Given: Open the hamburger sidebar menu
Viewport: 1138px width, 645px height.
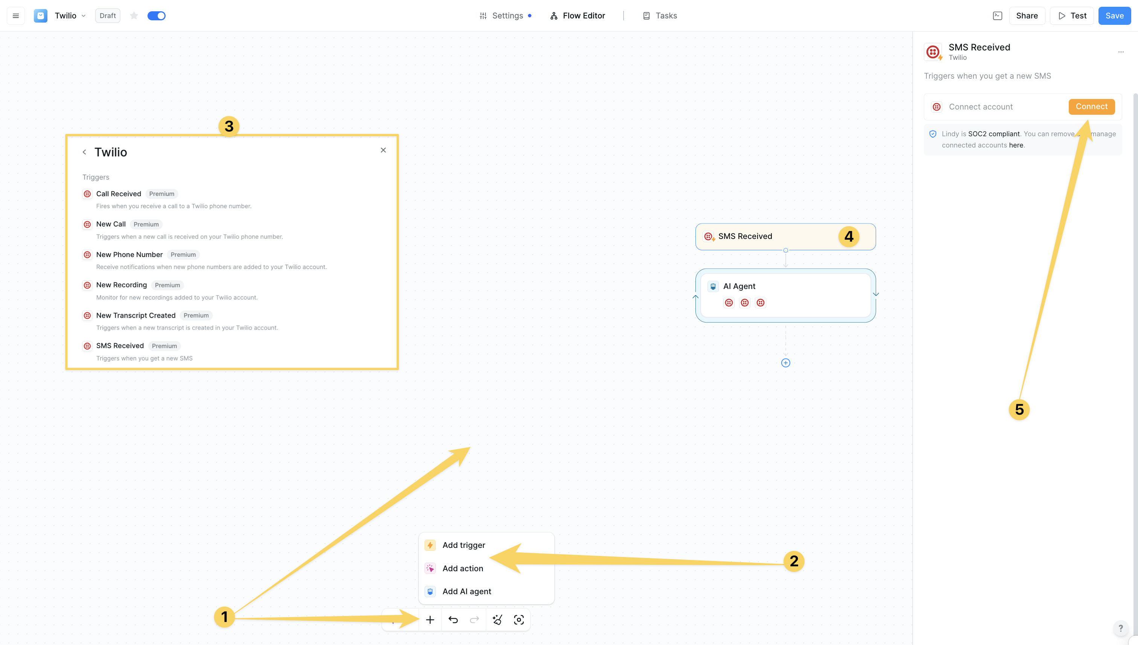Looking at the screenshot, I should tap(16, 16).
